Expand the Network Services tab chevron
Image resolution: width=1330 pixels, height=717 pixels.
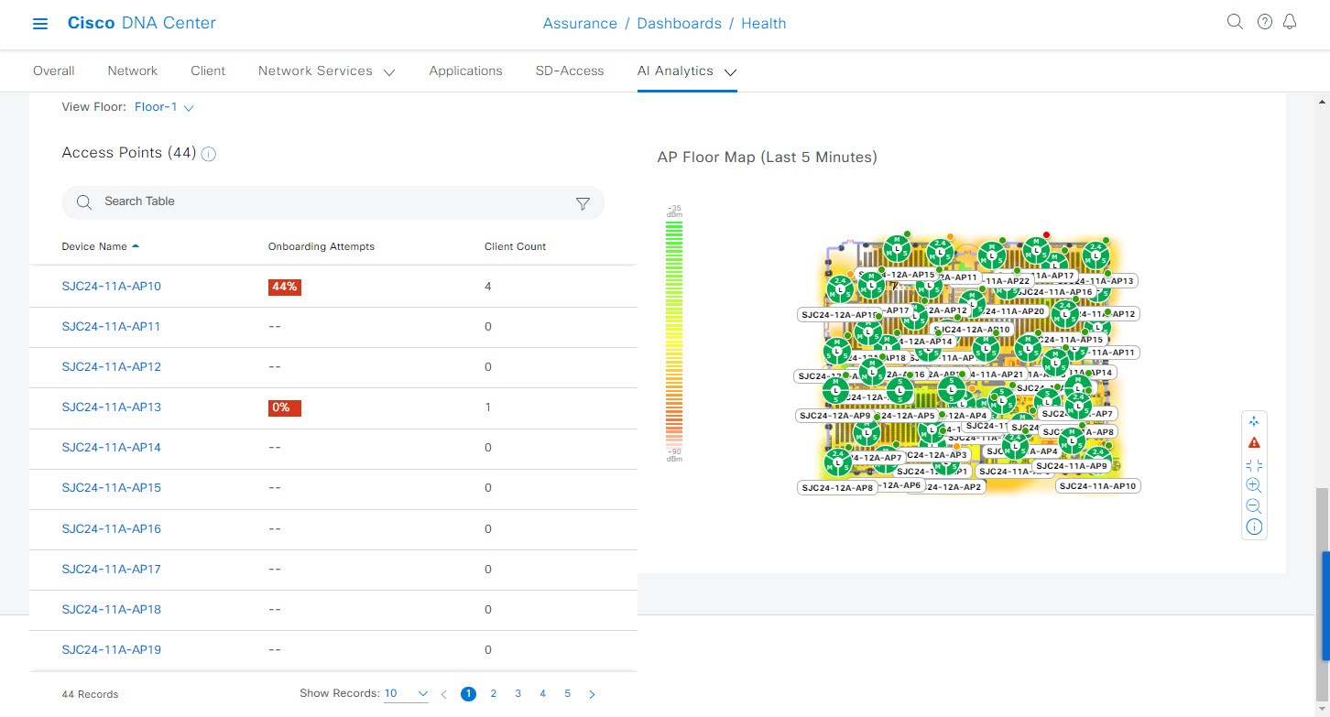tap(389, 72)
